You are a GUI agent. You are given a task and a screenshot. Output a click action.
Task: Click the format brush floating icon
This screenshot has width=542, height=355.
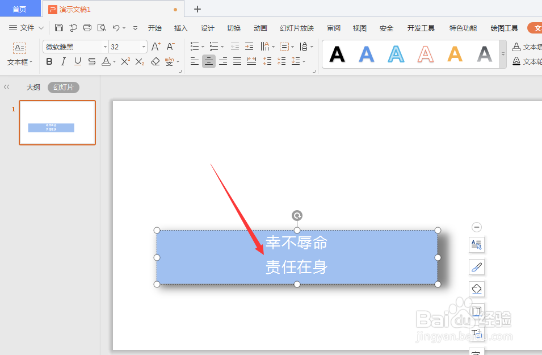[477, 267]
